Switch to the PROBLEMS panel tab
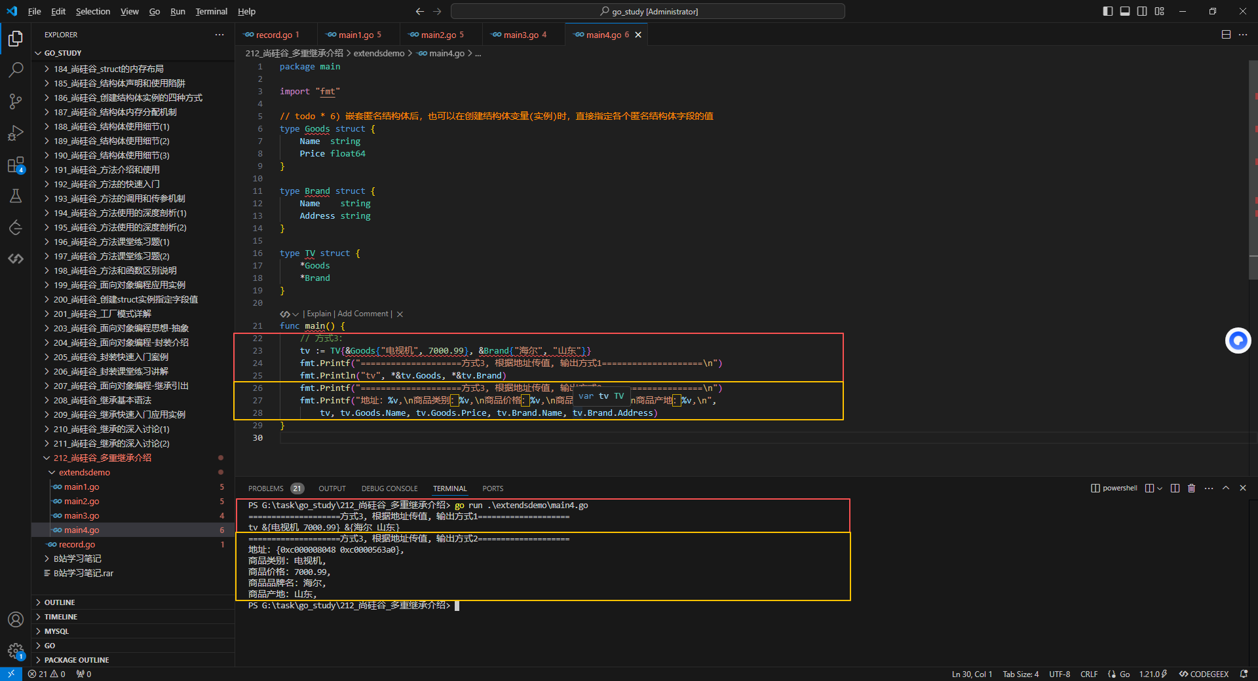The image size is (1258, 681). click(x=275, y=488)
